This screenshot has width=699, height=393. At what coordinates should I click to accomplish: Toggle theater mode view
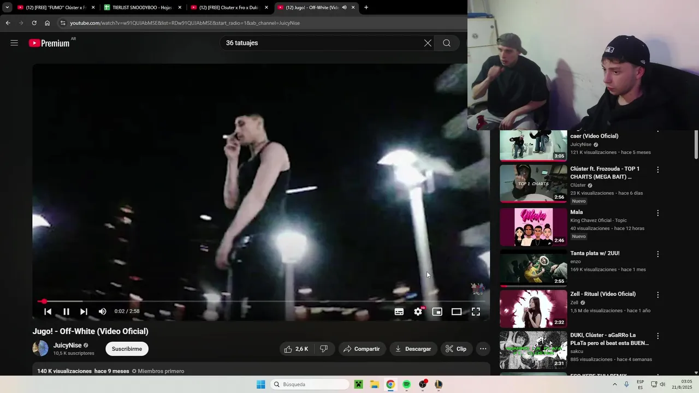pos(457,312)
